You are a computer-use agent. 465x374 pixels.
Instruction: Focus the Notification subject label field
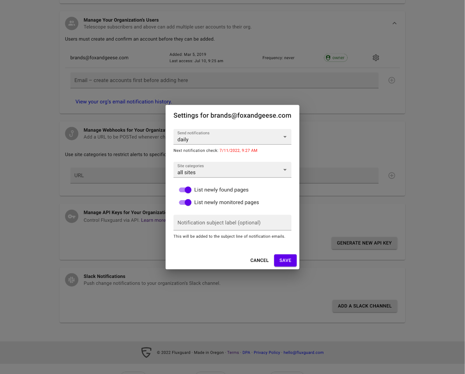click(x=232, y=222)
